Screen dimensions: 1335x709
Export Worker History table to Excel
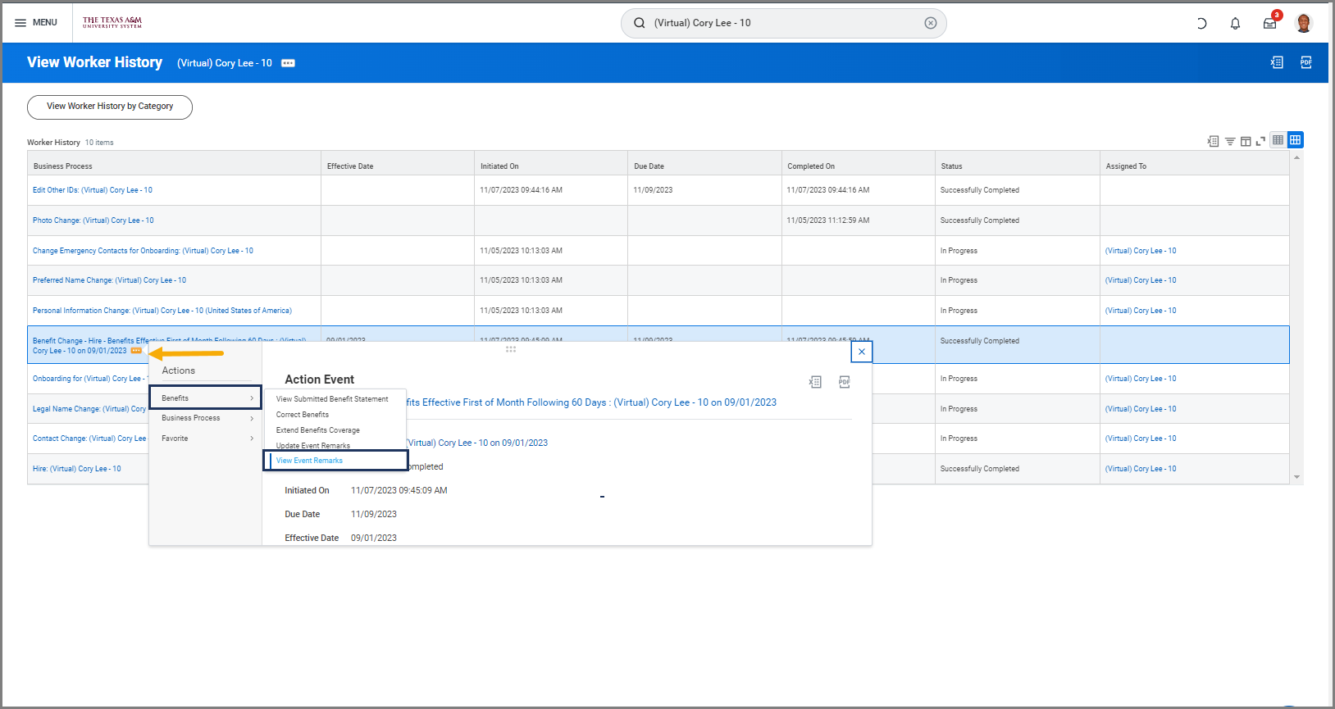coord(1213,141)
